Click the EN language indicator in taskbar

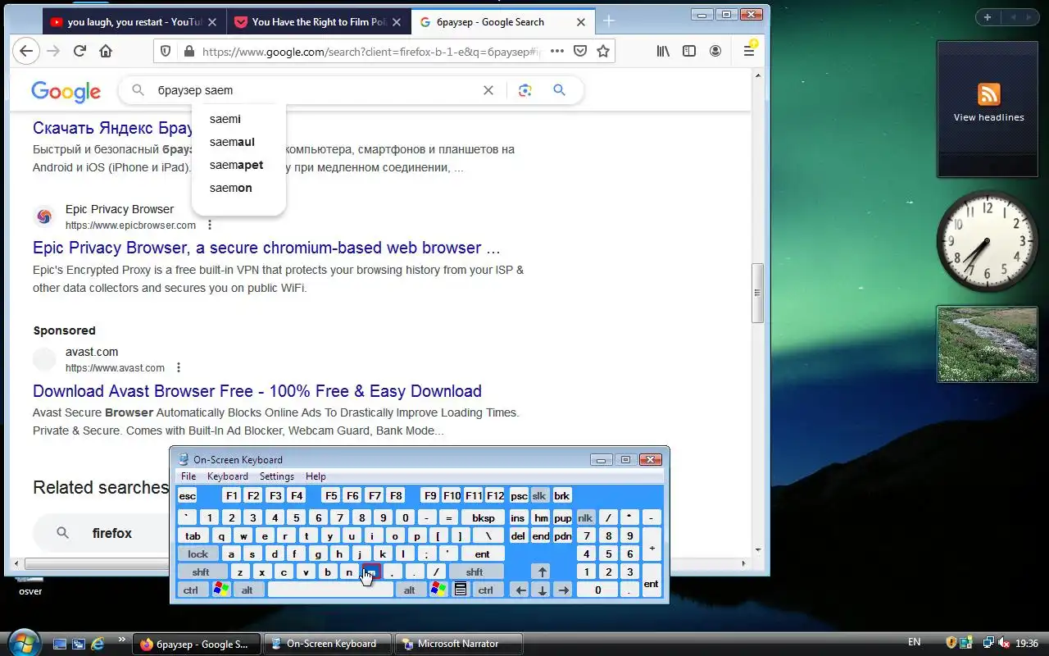(x=915, y=643)
